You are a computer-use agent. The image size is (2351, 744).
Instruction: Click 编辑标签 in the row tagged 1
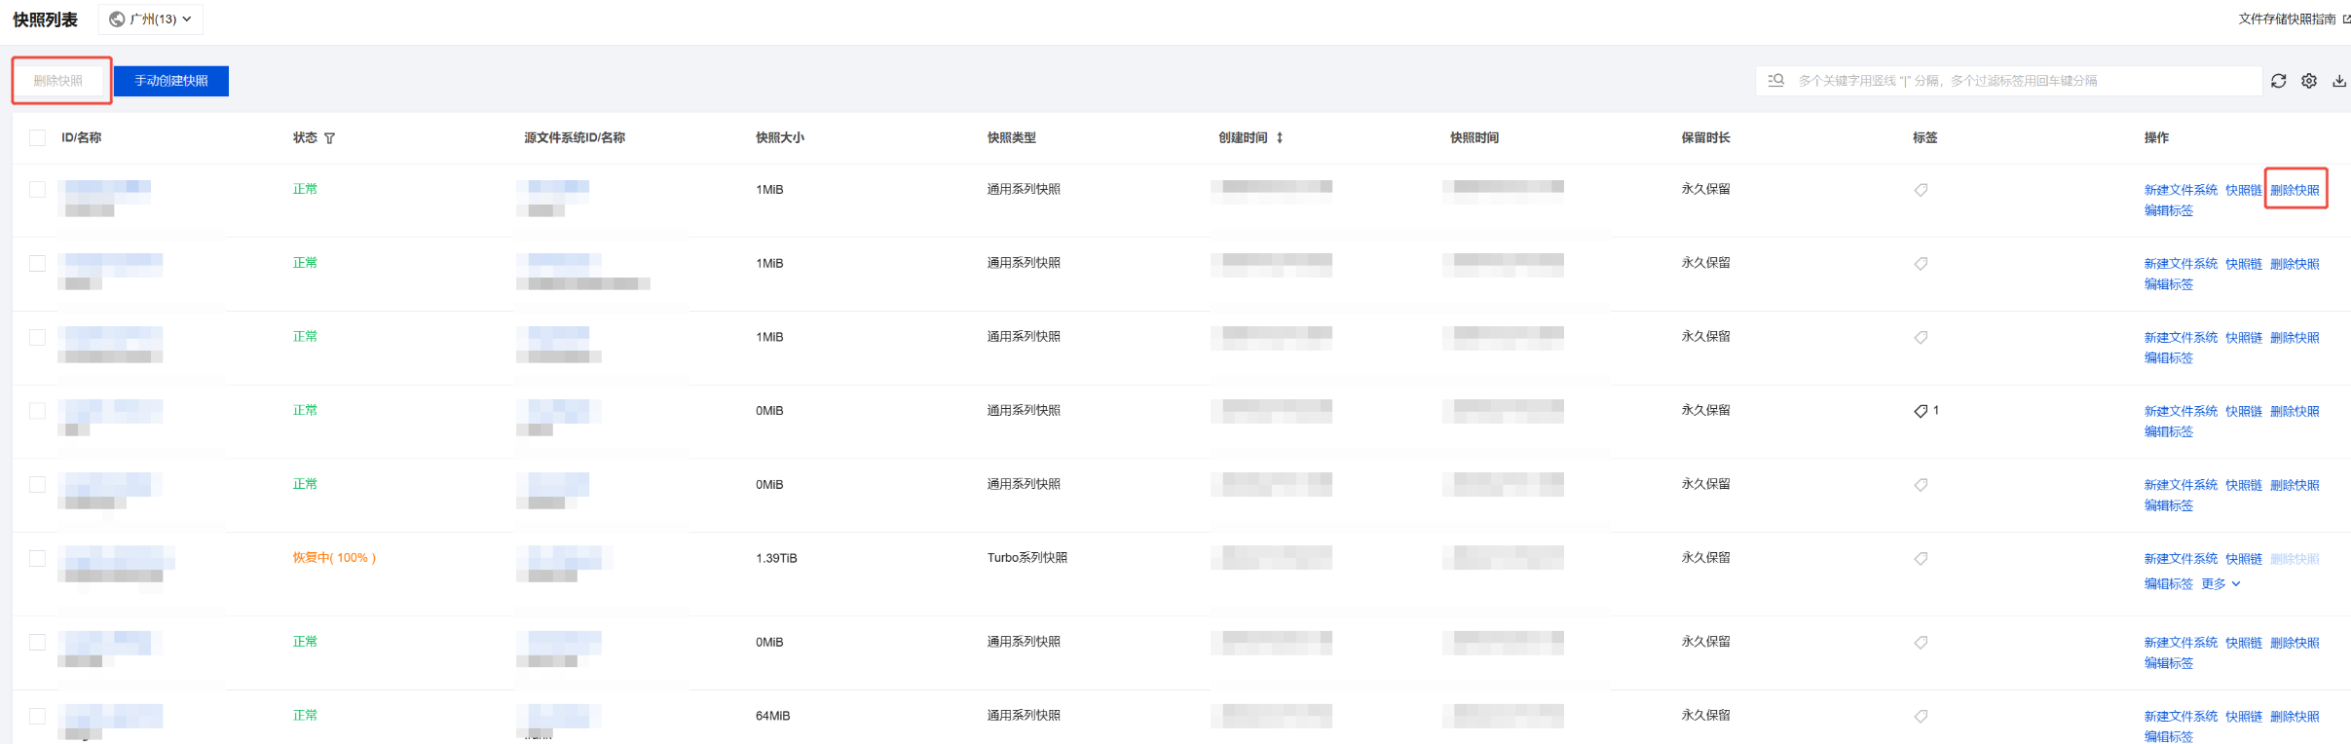click(x=2168, y=432)
